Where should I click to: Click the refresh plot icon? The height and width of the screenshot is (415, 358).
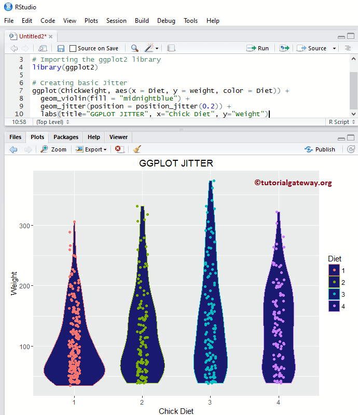point(351,149)
